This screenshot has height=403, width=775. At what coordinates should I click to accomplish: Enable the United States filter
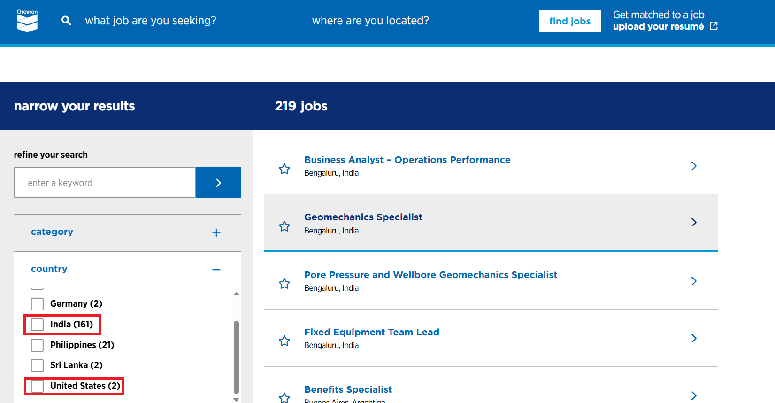click(38, 386)
